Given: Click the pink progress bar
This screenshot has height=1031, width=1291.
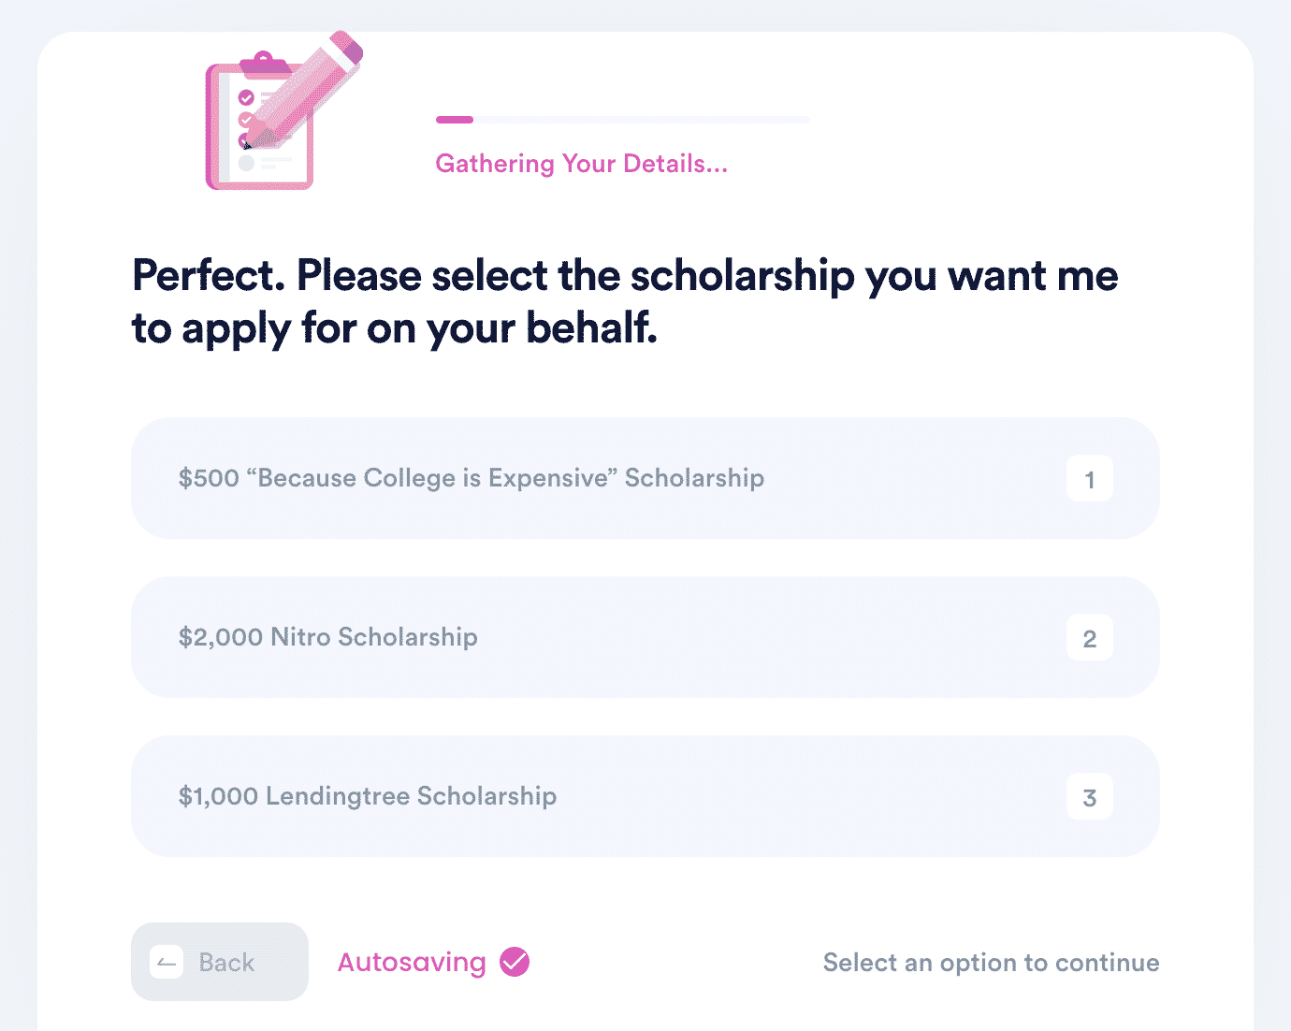Looking at the screenshot, I should tap(454, 120).
